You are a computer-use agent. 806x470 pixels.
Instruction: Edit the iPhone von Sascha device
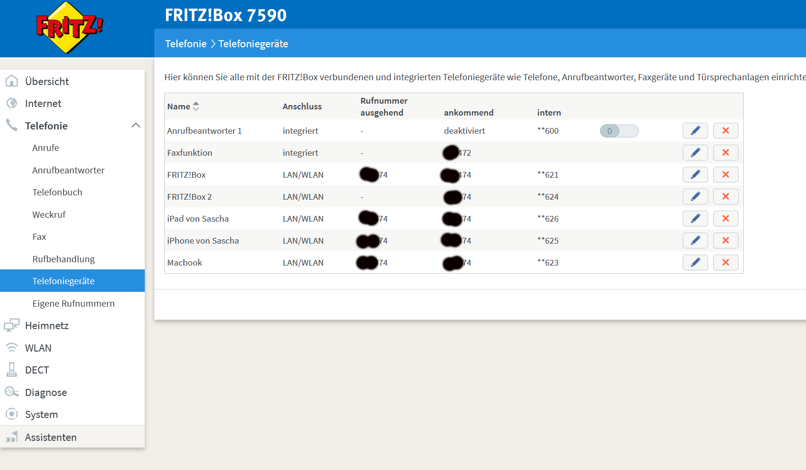pos(695,241)
